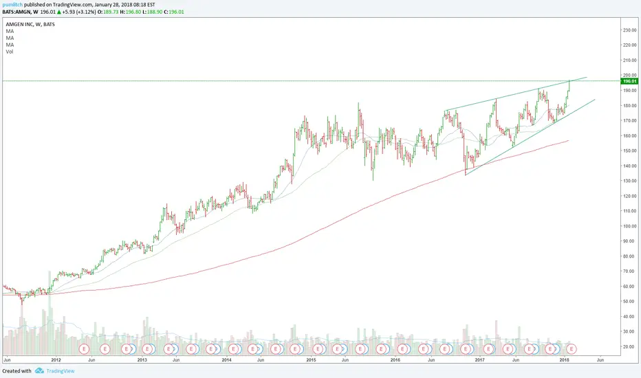The width and height of the screenshot is (641, 378).
Task: Select the Vol indicator label
Action: tap(10, 52)
